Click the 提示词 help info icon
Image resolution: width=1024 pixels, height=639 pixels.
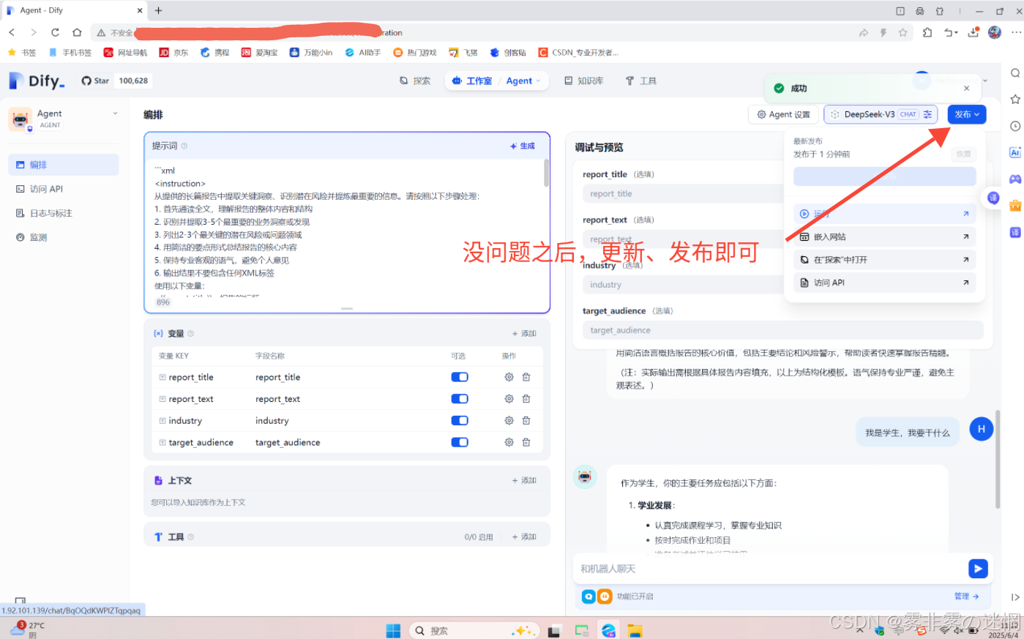184,146
